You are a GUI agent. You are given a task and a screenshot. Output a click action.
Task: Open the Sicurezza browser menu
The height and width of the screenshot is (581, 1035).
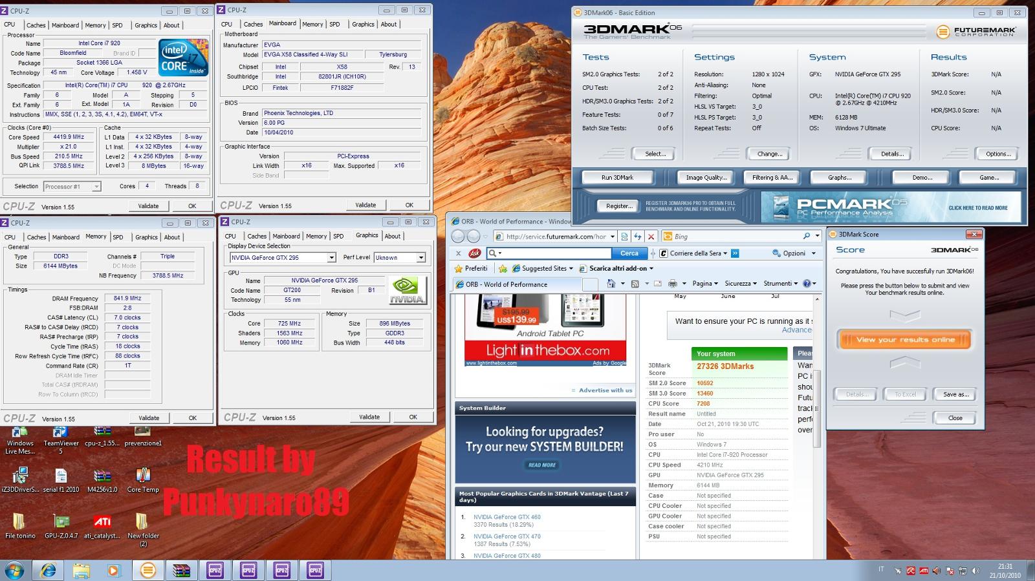(741, 284)
